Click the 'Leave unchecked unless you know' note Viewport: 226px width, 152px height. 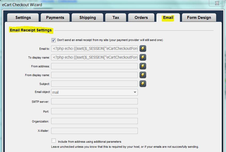[125, 147]
